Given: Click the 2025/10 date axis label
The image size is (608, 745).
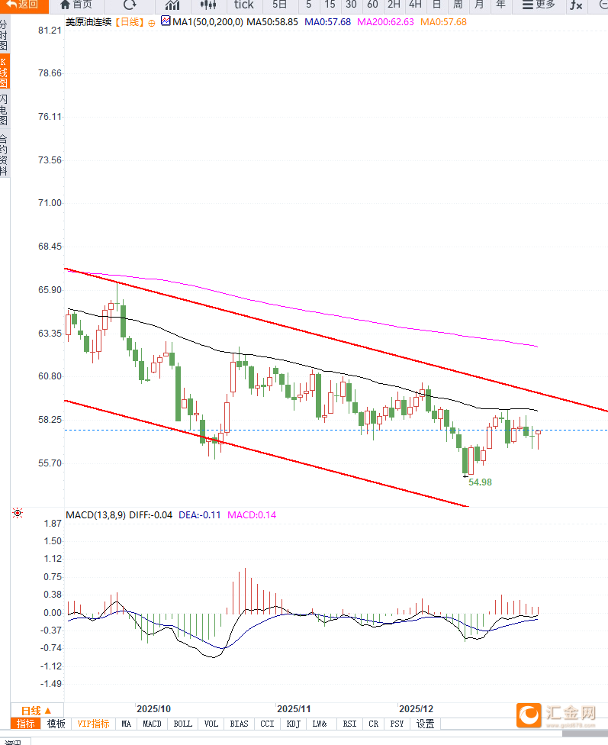Looking at the screenshot, I should click(153, 709).
